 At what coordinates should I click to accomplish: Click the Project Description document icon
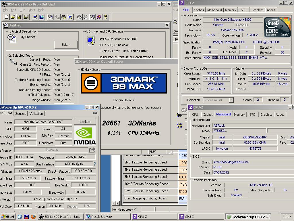12,39
